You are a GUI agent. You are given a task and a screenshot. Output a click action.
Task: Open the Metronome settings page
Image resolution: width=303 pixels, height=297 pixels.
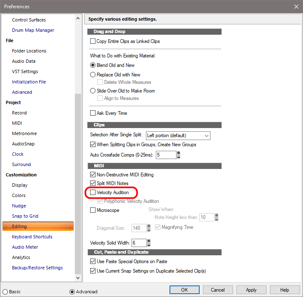(24, 133)
